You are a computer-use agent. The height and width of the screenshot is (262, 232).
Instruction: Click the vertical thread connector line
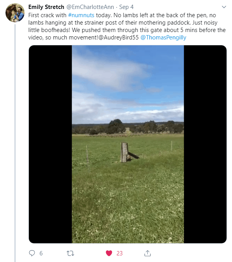click(15, 143)
